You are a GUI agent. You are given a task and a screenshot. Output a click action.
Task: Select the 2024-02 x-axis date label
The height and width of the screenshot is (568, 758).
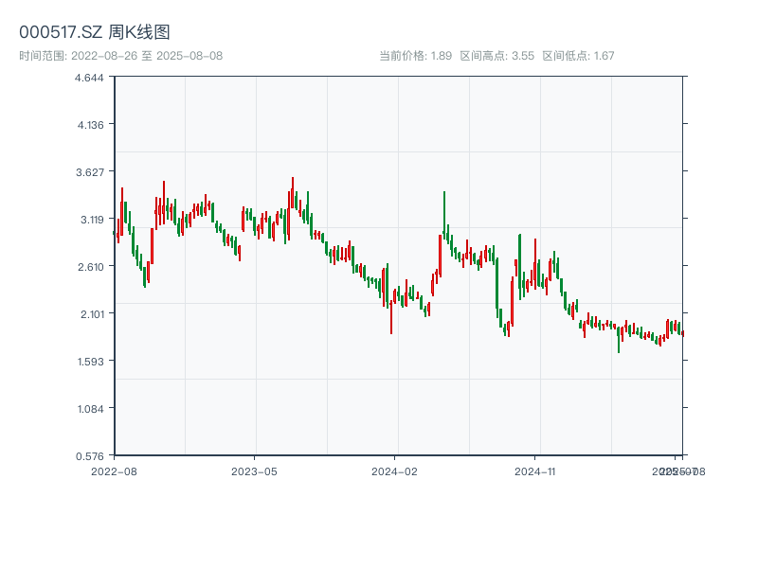tap(395, 470)
